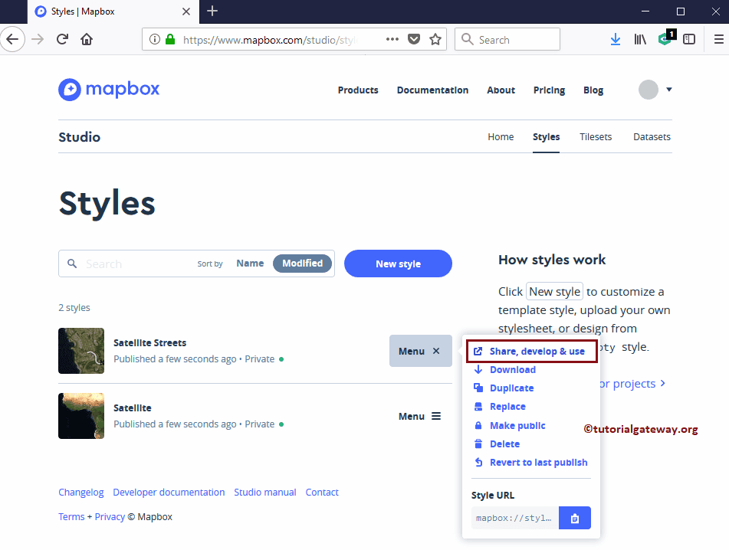
Task: Choose Duplicate from style menu
Action: click(x=504, y=388)
